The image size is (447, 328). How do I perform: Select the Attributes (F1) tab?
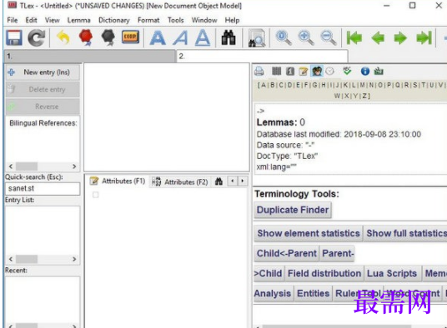coord(118,181)
